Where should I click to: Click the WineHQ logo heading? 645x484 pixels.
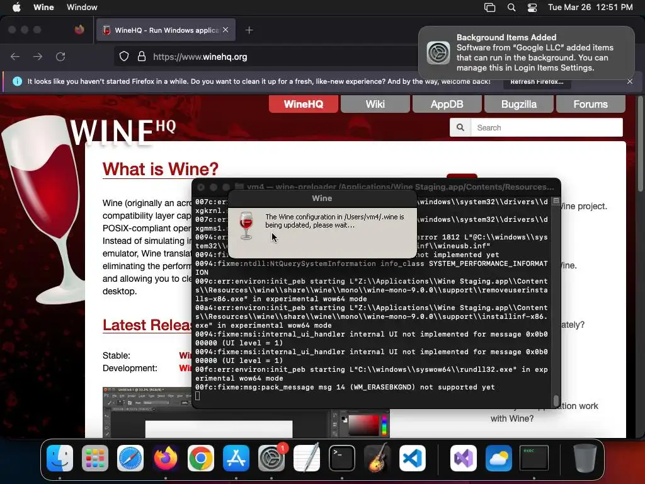coord(123,132)
